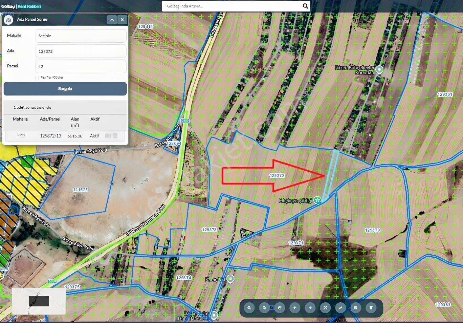Click the Kılıçkaya Çiftliği map marker
This screenshot has height=323, width=463.
[317, 200]
